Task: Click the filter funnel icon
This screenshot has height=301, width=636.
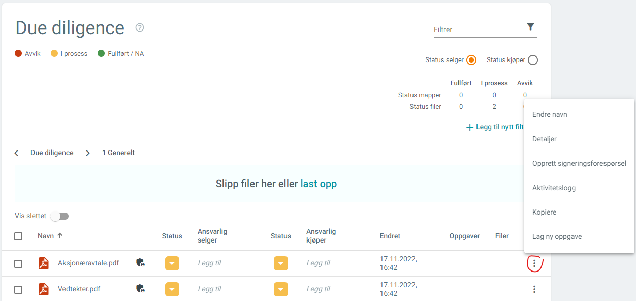Action: 530,27
